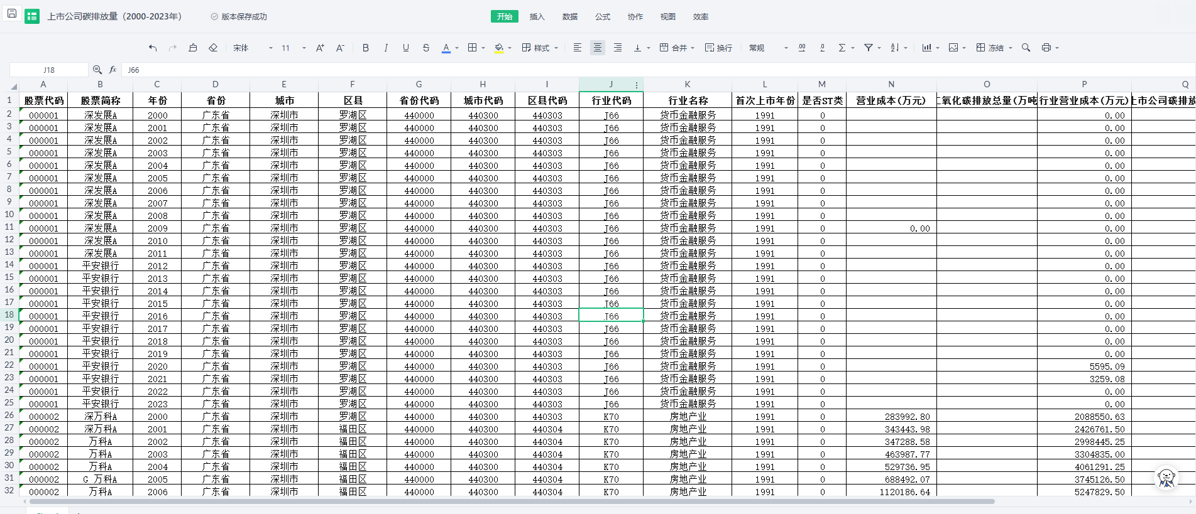Click the blue font color swatch button
This screenshot has height=514, width=1196.
[x=446, y=48]
